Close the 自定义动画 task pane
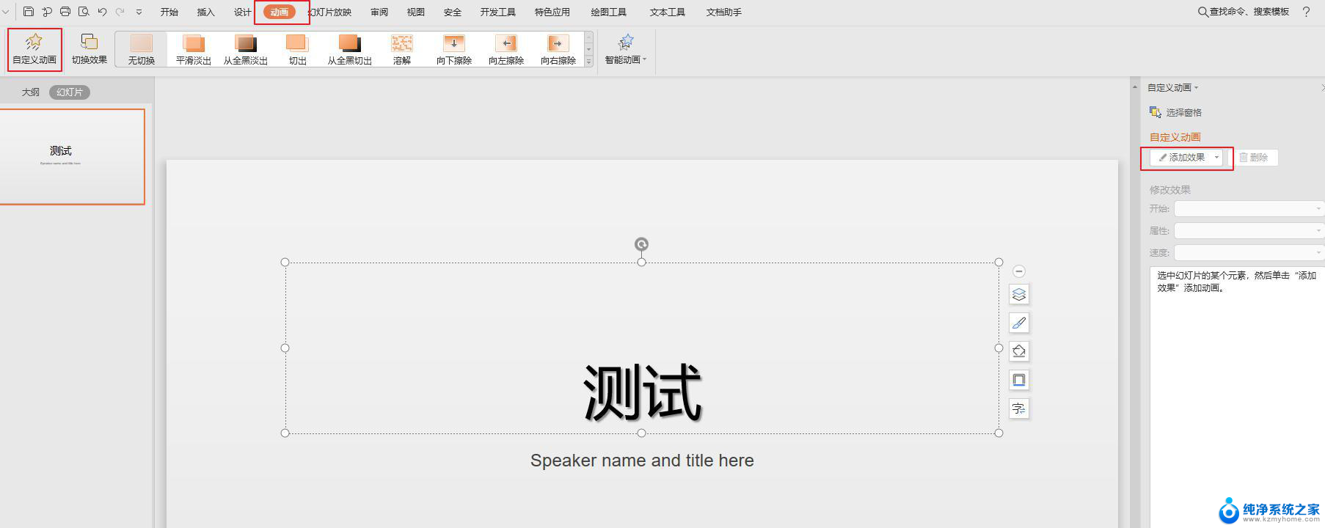 coord(1322,88)
